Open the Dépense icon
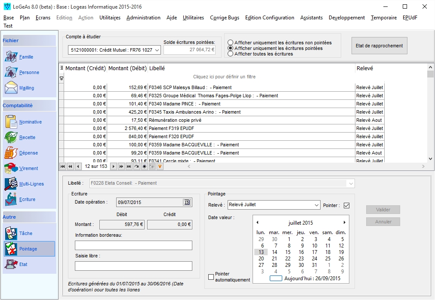Screen dimensions: 435x300 click(x=11, y=153)
